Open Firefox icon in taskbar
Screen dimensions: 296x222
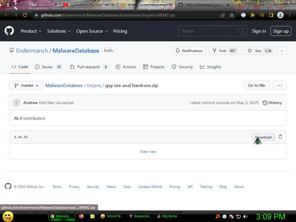pyautogui.click(x=81, y=216)
